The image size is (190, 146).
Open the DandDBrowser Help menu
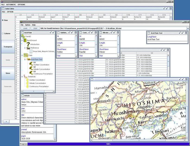[34, 25]
